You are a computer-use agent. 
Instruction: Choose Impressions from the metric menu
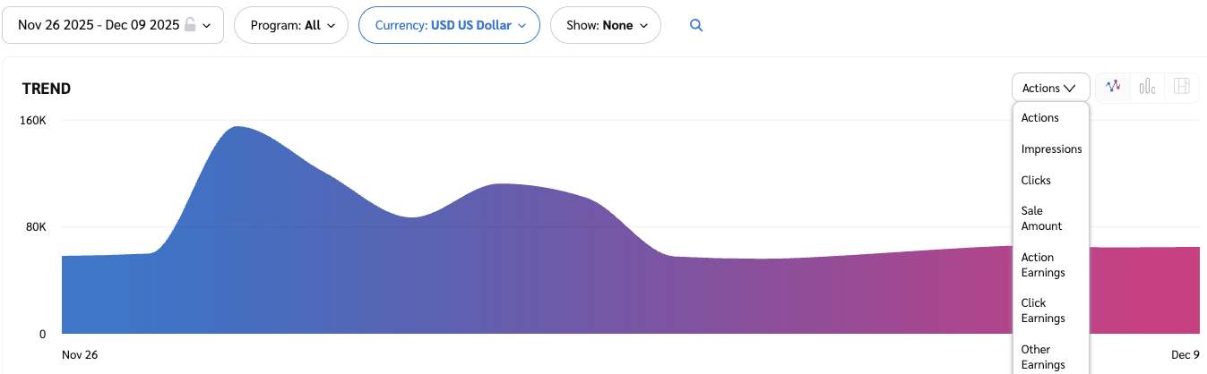[x=1051, y=149]
